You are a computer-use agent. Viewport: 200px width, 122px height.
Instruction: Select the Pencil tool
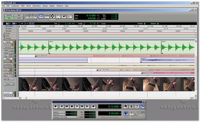[70, 16]
